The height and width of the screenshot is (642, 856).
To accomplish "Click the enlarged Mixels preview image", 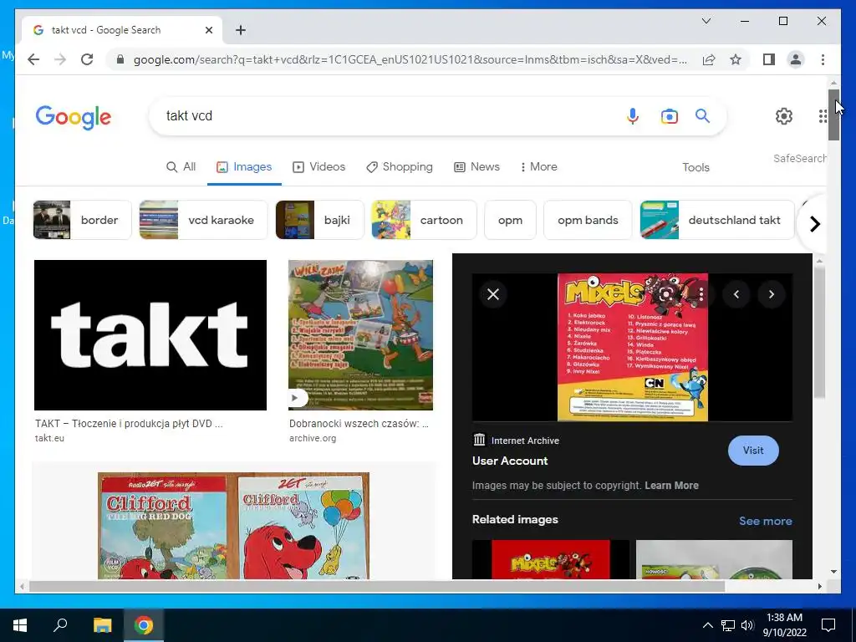I will pos(633,347).
